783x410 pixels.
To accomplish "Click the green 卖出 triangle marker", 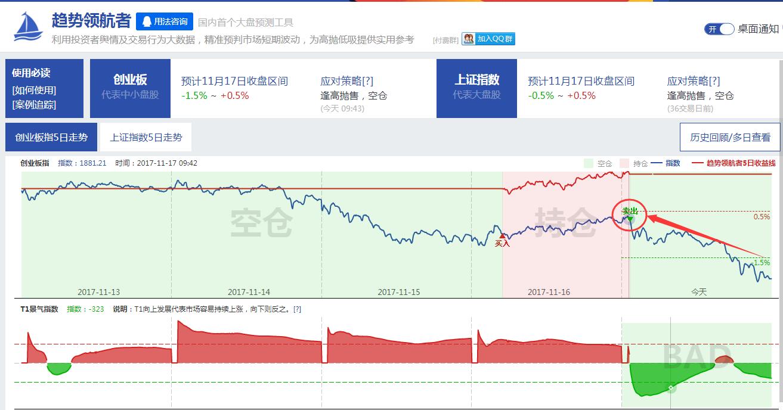I will point(630,219).
